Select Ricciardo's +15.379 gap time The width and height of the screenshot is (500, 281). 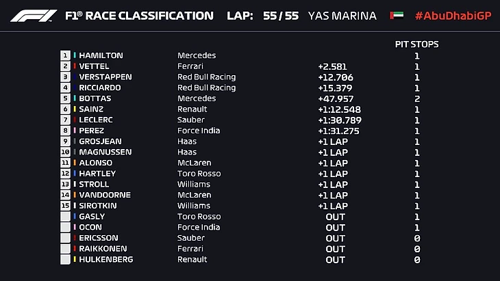[x=335, y=88]
